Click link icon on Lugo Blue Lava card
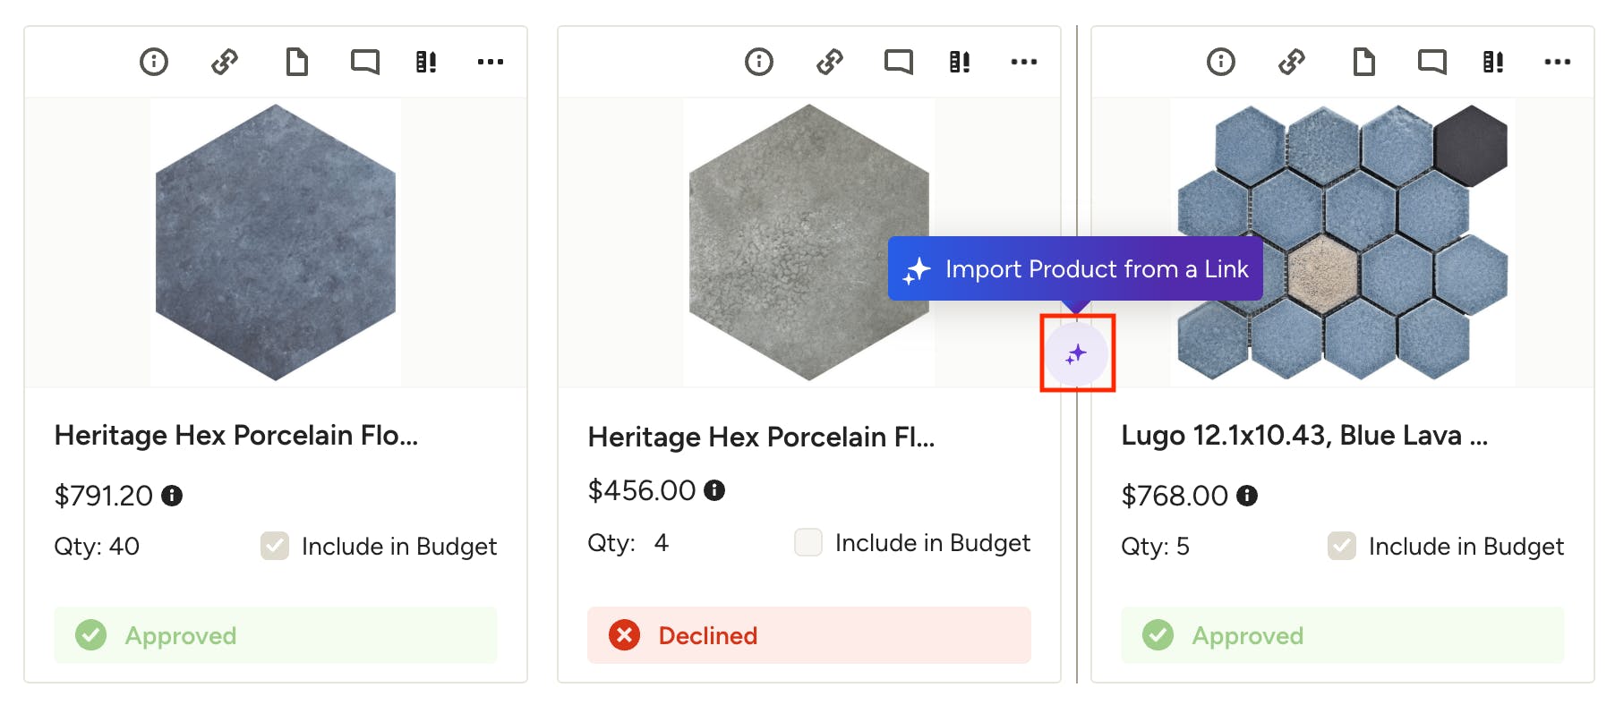The height and width of the screenshot is (705, 1615). tap(1292, 62)
